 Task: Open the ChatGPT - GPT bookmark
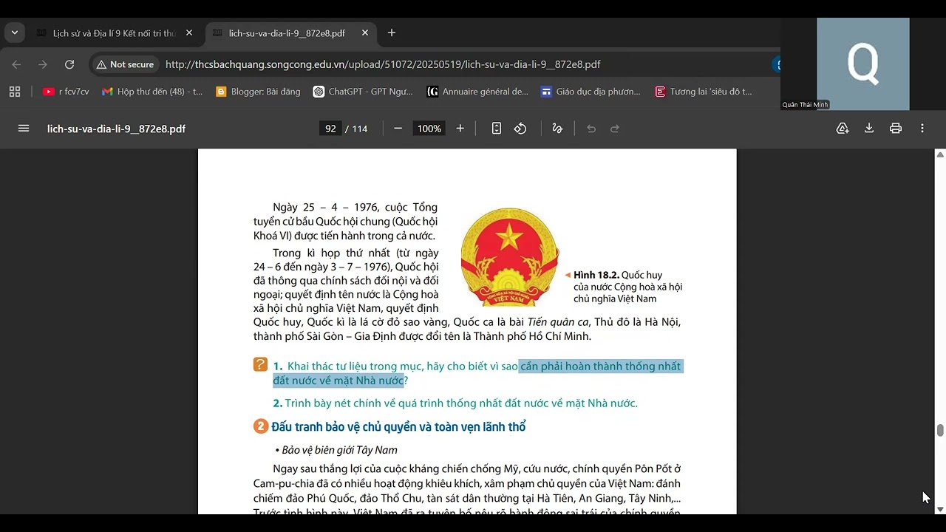tap(363, 92)
